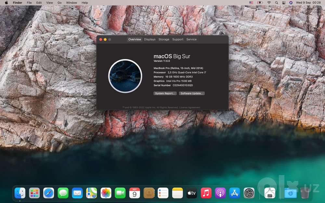325x203 pixels.
Task: Go to the Support tab
Action: click(x=178, y=39)
